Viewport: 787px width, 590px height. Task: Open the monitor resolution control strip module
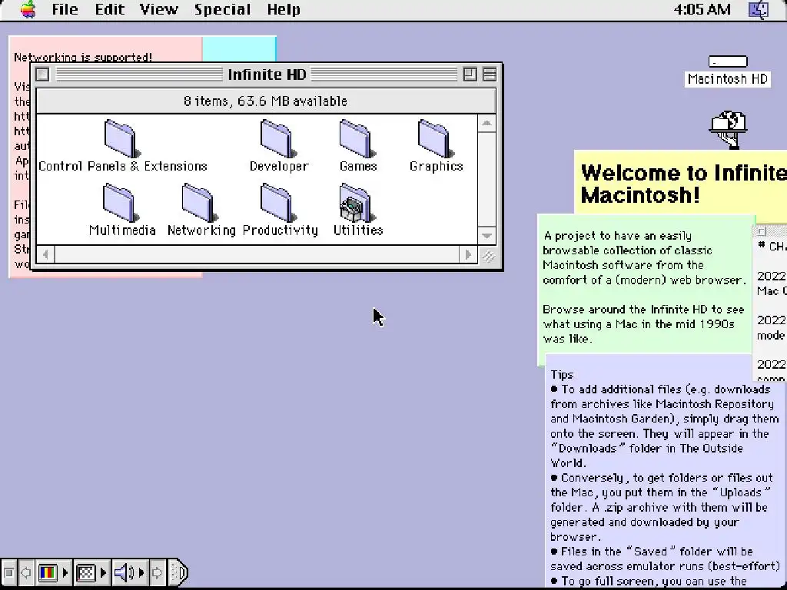(x=91, y=572)
